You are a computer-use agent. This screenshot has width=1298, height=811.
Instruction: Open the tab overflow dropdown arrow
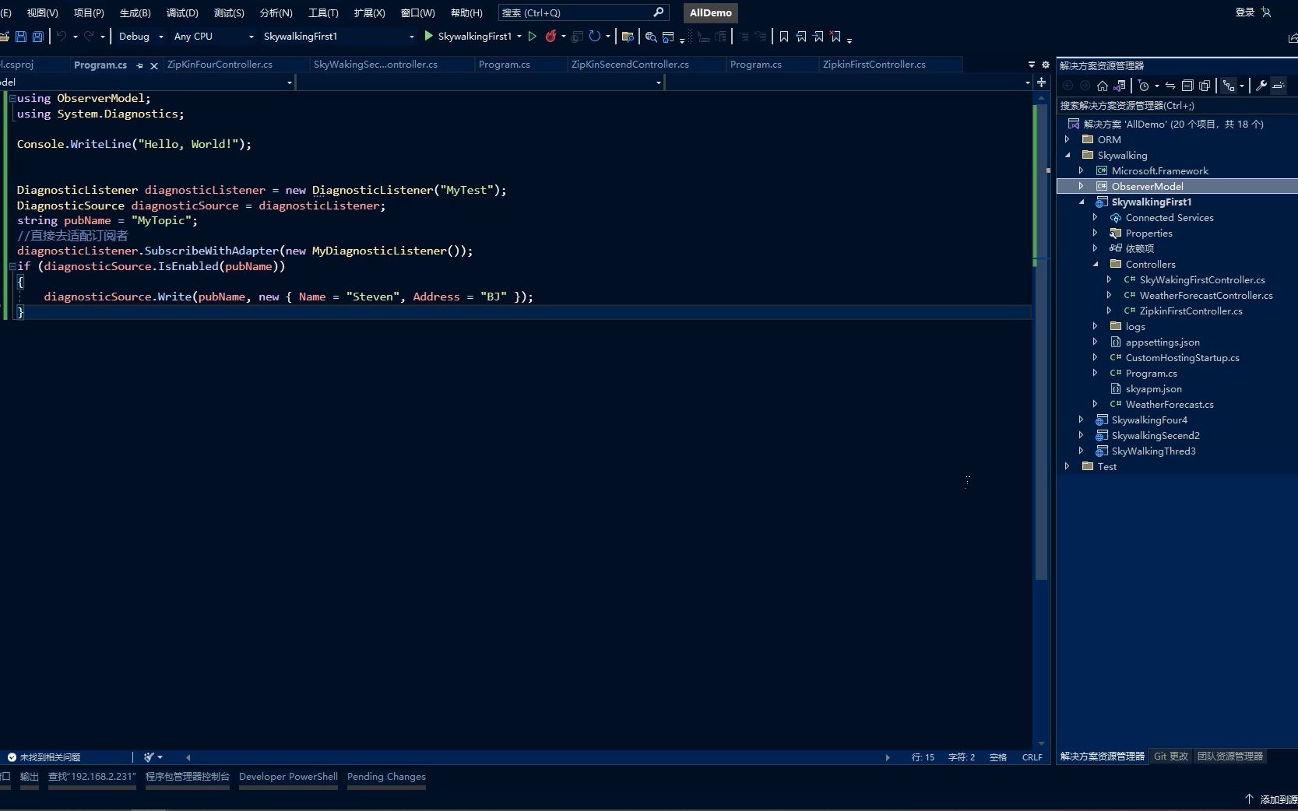click(x=1032, y=65)
